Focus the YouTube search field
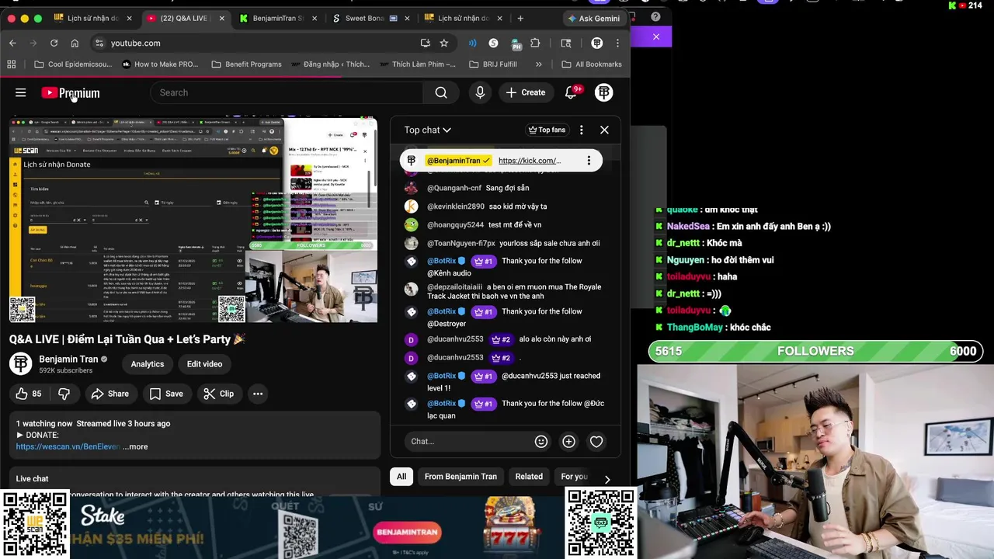994x559 pixels. click(x=287, y=92)
